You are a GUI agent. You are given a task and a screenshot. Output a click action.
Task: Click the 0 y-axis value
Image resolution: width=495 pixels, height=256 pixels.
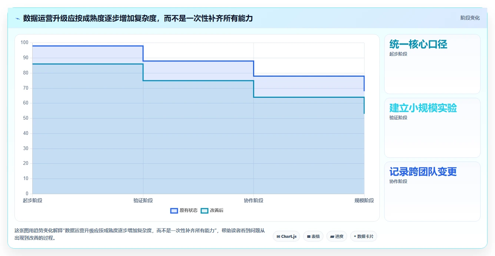point(27,194)
